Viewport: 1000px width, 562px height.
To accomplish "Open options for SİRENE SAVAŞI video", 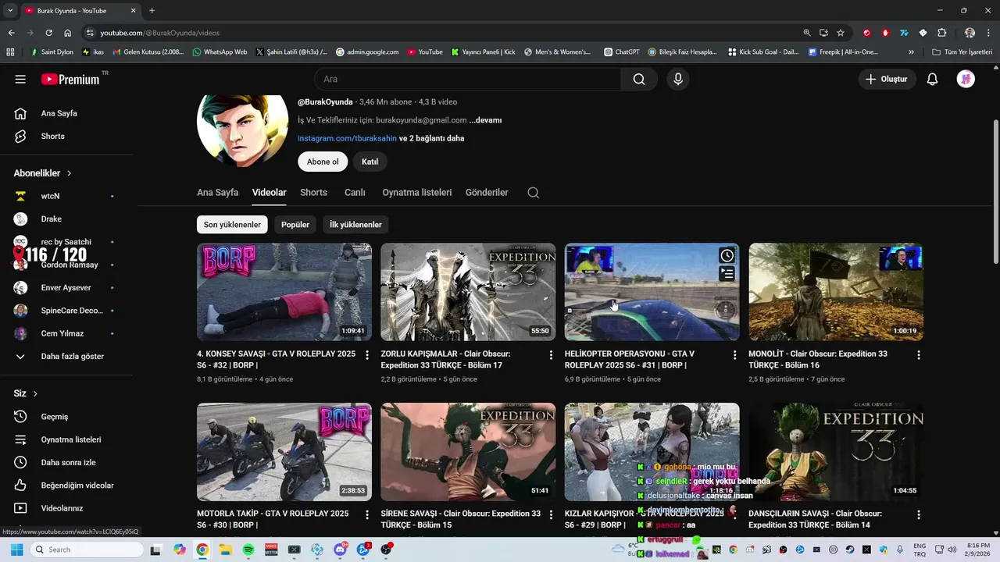I will pos(551,515).
